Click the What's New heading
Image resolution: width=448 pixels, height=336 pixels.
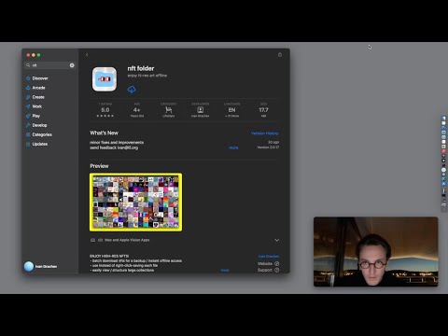point(104,133)
